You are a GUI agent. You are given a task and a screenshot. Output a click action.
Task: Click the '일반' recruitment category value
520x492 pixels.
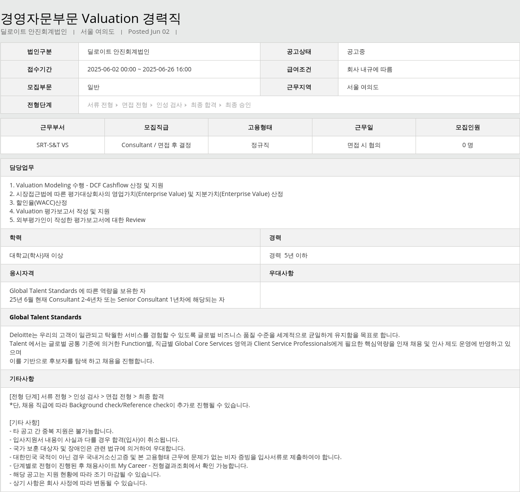(x=94, y=87)
